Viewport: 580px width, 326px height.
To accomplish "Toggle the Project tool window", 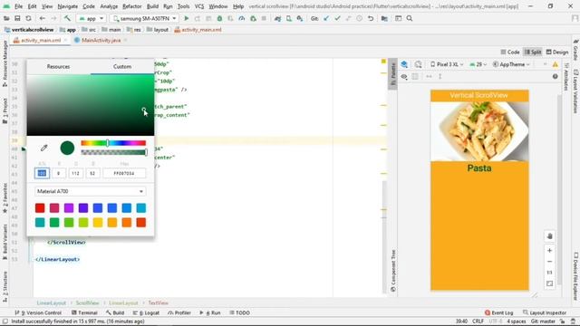I will click(5, 110).
